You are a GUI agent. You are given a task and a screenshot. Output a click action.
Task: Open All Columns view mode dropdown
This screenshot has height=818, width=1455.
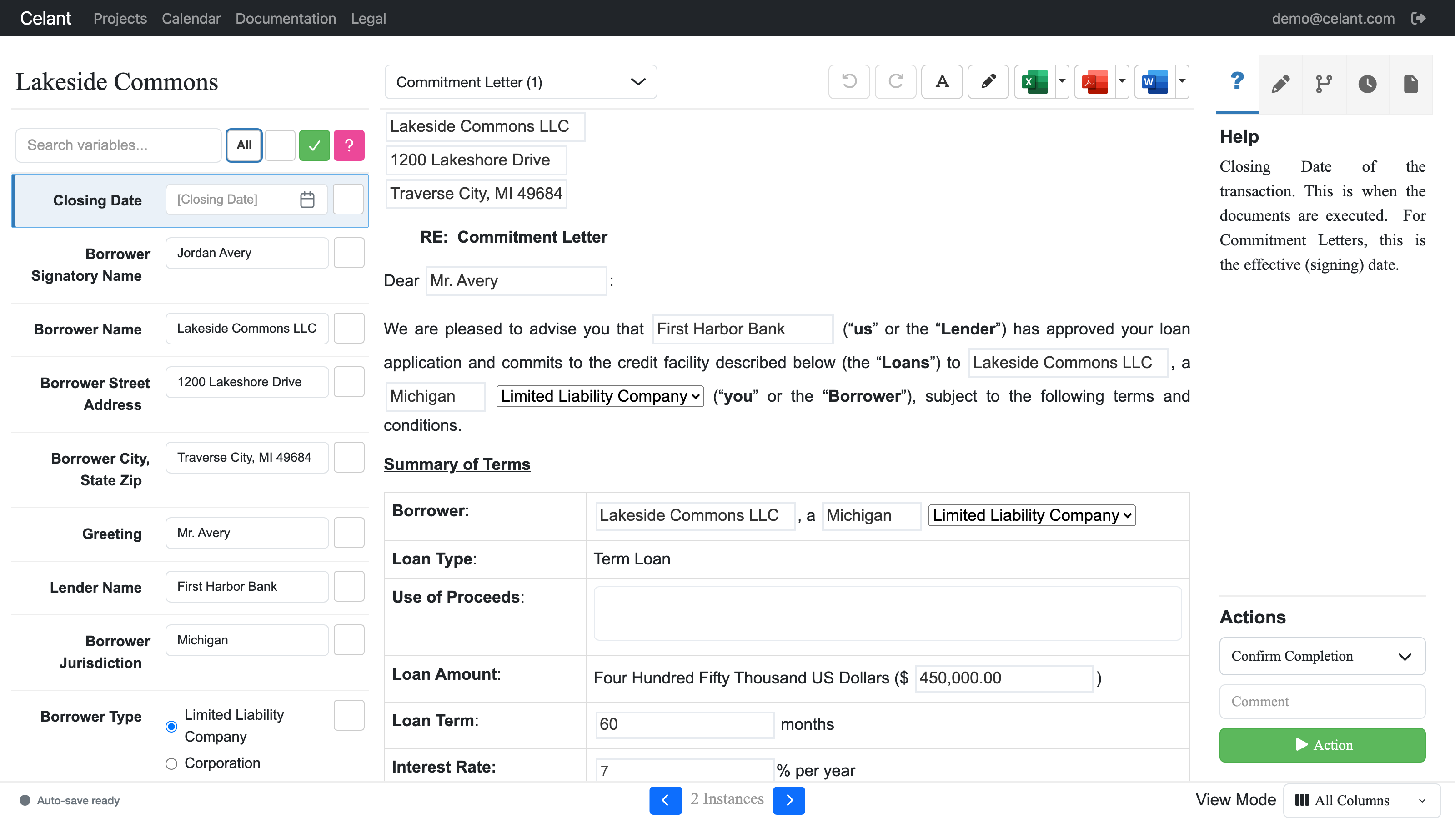(x=1361, y=800)
